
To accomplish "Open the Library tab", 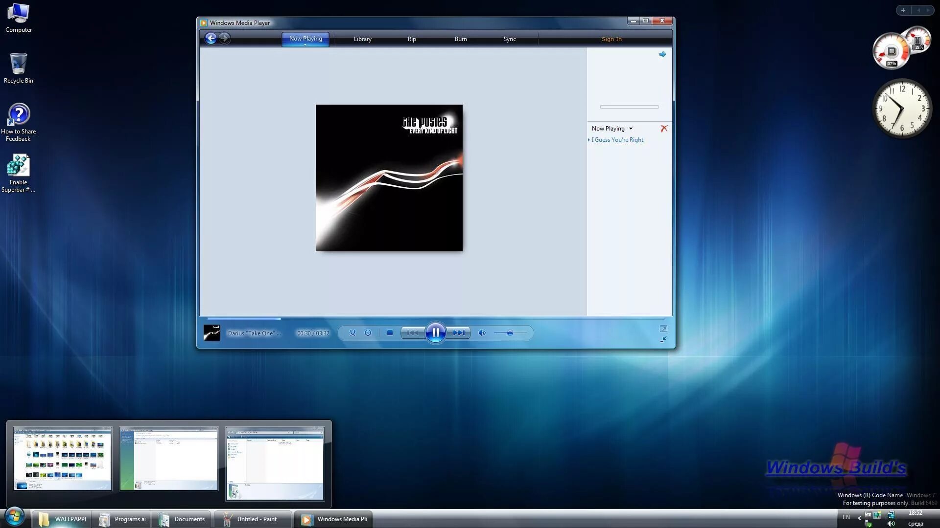I will point(362,39).
